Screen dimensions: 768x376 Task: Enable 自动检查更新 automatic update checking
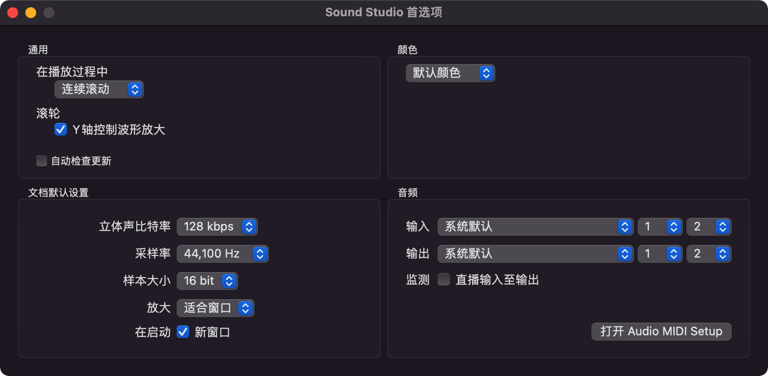[41, 160]
